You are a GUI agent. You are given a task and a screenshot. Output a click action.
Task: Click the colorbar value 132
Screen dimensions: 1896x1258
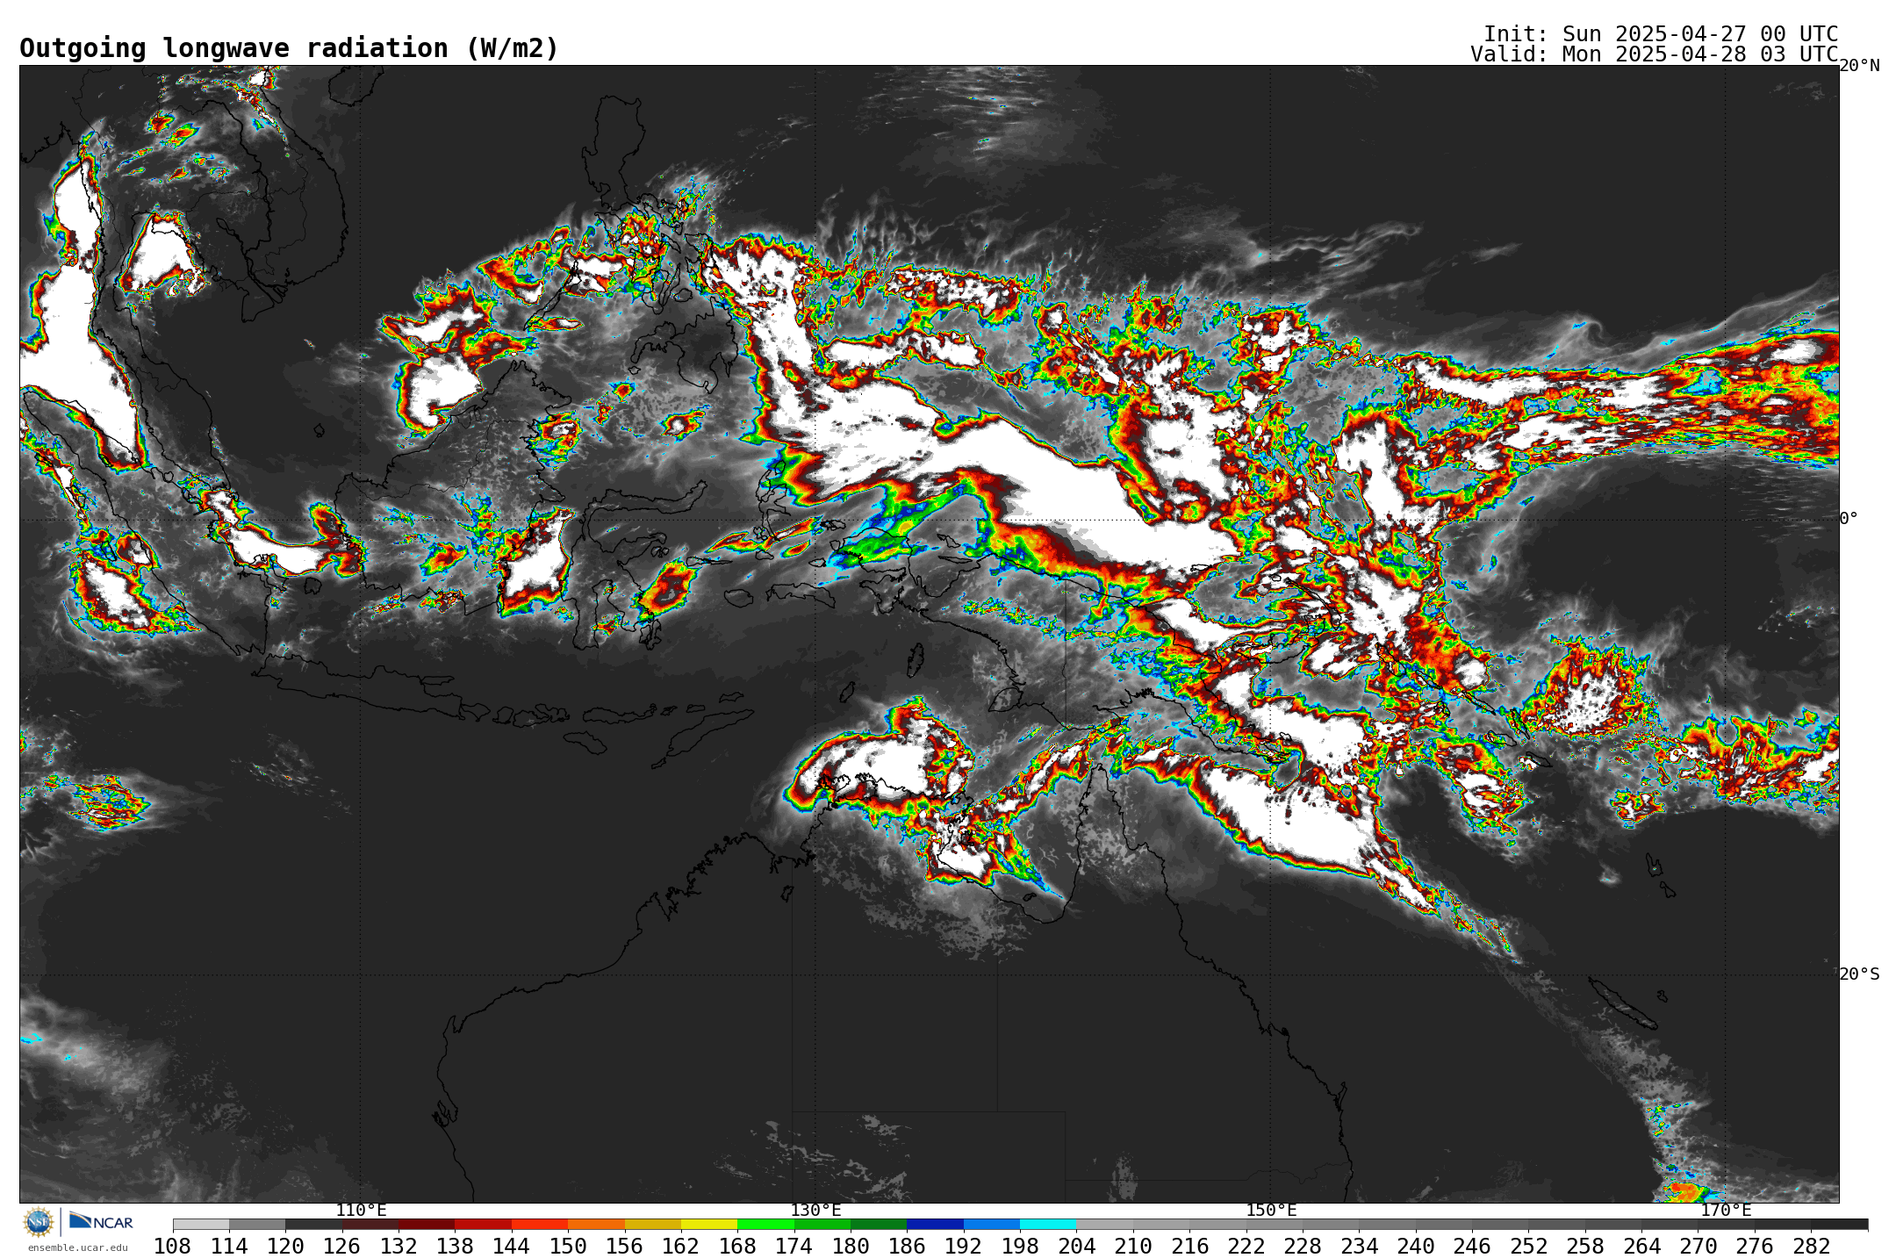[399, 1247]
